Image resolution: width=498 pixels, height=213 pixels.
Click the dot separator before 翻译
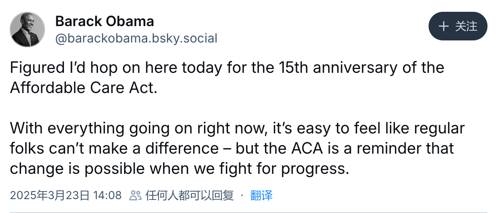242,195
